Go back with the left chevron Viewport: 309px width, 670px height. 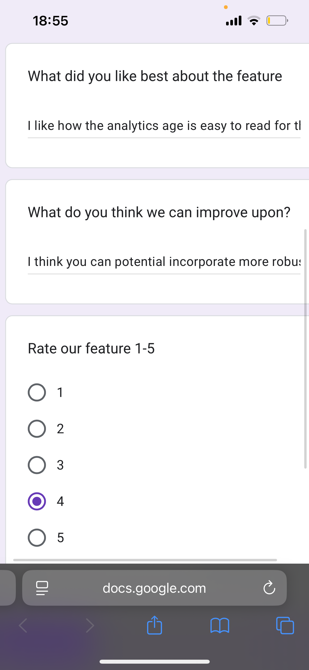[23, 626]
